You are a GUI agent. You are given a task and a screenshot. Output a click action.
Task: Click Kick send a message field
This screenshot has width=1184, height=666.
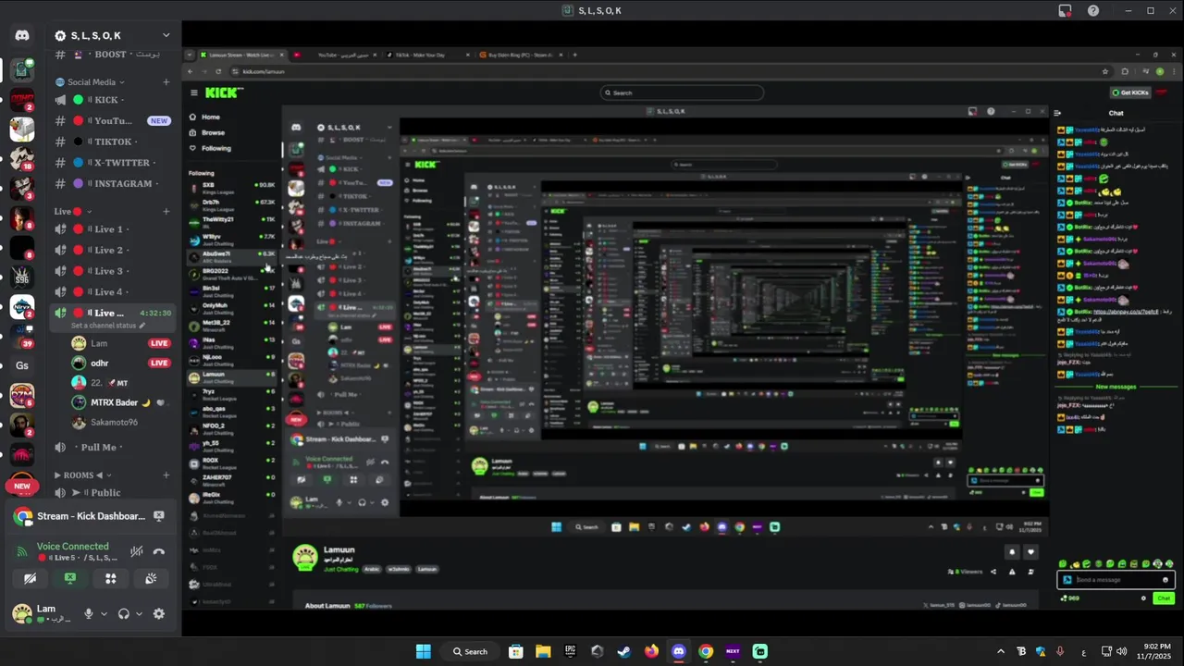[1116, 580]
